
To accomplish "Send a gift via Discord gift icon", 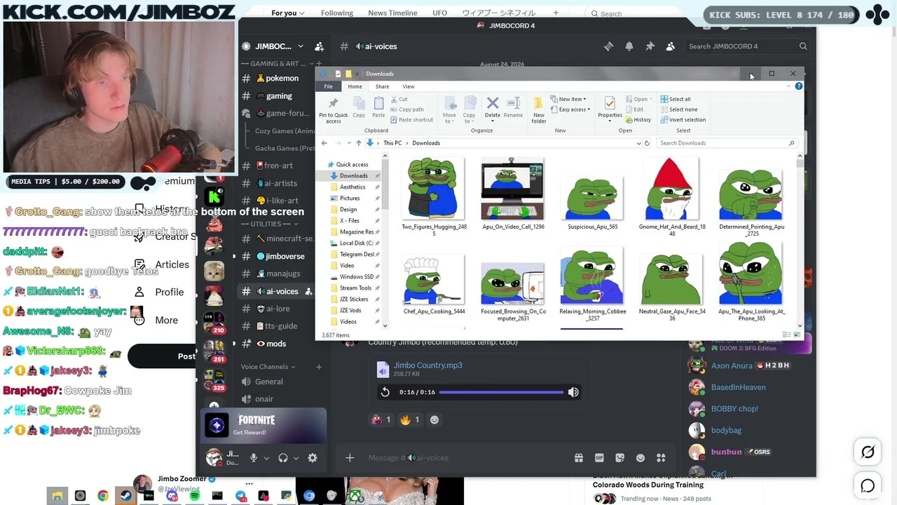I will click(x=579, y=458).
